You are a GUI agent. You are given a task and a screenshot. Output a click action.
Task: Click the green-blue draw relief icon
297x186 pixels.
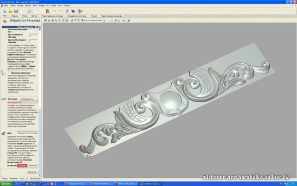point(129,20)
